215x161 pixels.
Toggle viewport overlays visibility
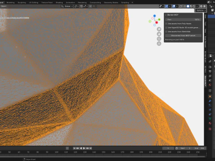pyautogui.click(x=174, y=6)
